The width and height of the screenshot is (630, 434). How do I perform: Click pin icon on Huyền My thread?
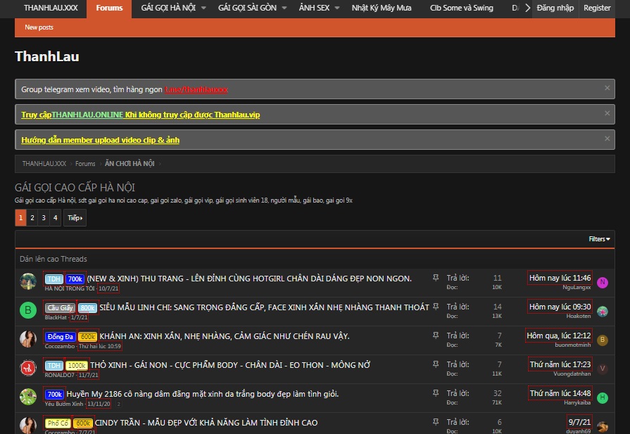436,393
